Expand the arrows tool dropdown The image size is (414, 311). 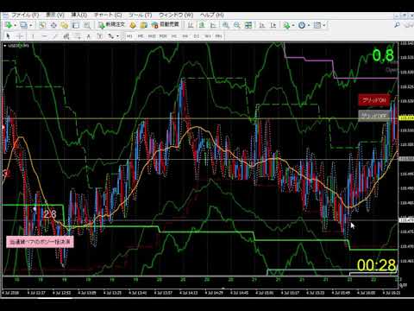(117, 36)
